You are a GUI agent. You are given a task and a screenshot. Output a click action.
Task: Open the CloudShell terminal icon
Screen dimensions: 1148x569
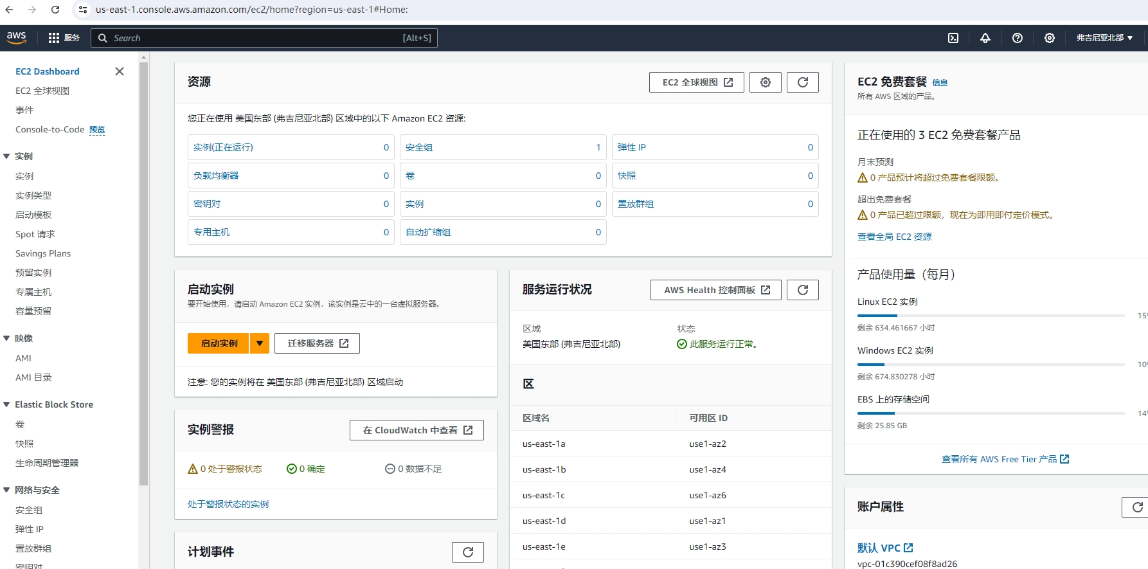[953, 38]
